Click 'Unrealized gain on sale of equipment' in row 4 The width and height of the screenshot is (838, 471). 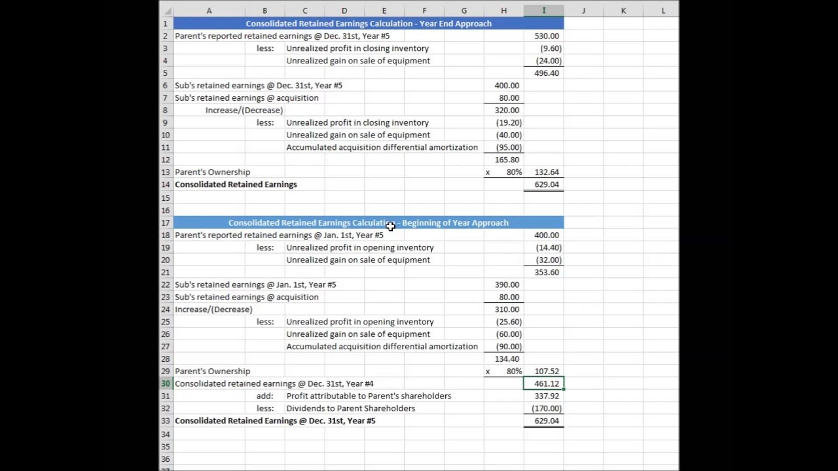pyautogui.click(x=358, y=61)
